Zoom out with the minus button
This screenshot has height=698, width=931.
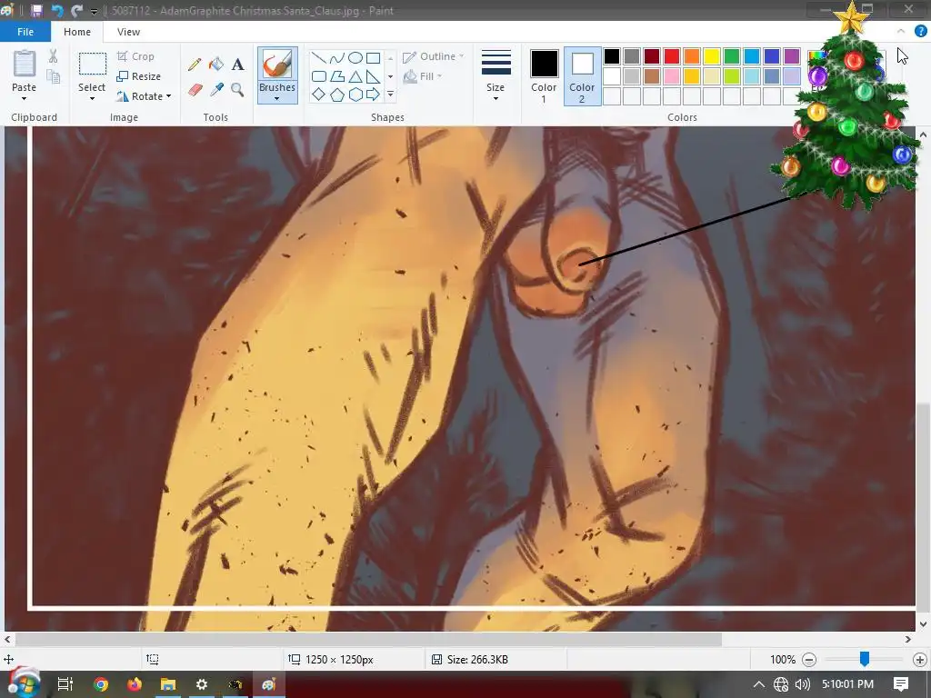click(808, 660)
